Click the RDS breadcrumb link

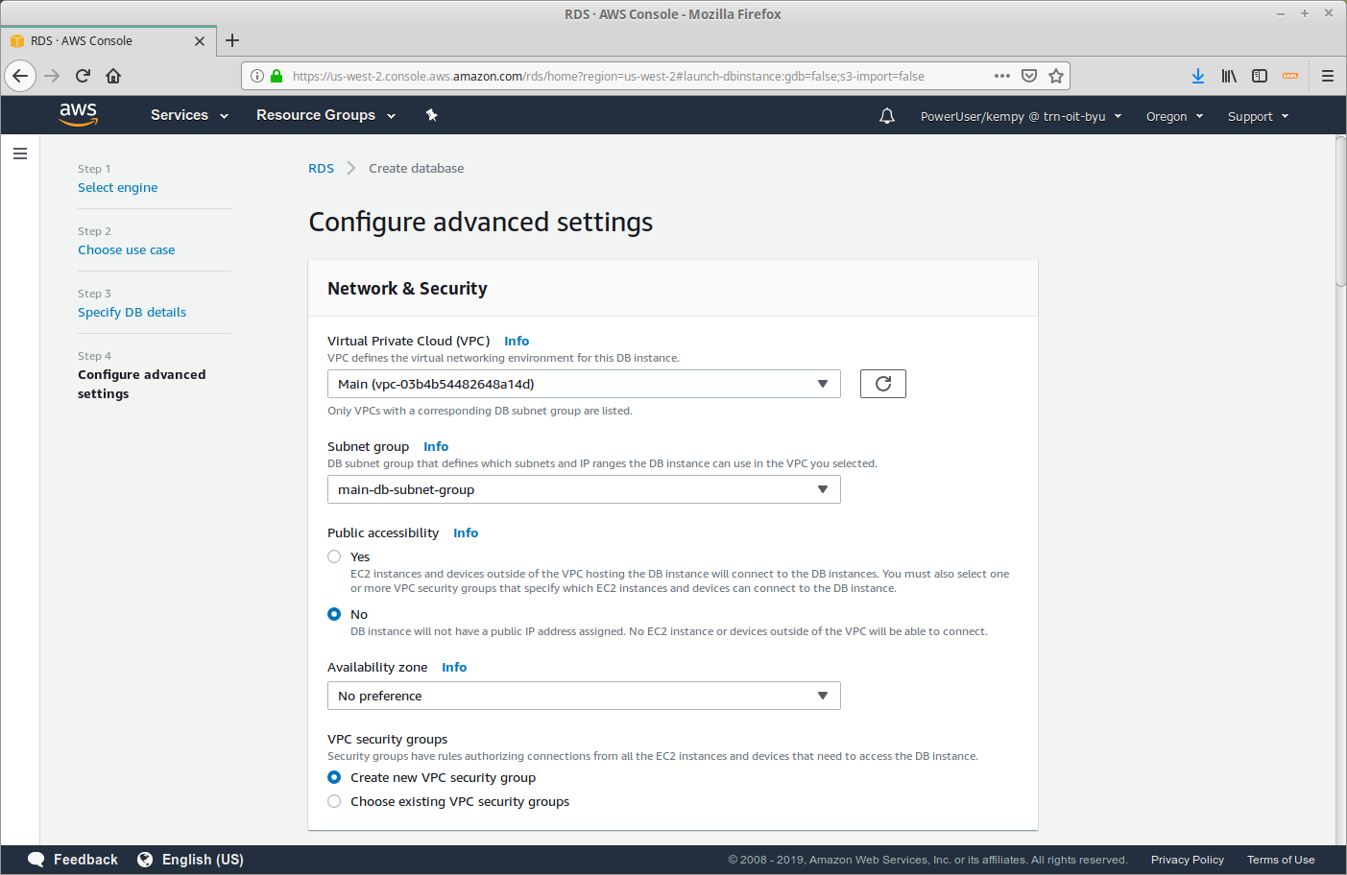tap(321, 168)
